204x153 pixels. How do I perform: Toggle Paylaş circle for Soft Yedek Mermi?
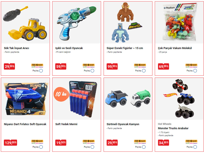pos(92,147)
